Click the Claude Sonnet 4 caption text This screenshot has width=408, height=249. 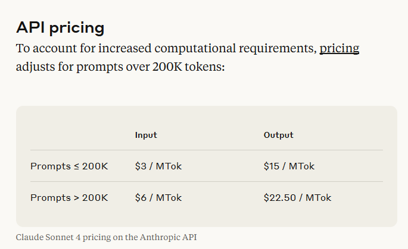[106, 237]
